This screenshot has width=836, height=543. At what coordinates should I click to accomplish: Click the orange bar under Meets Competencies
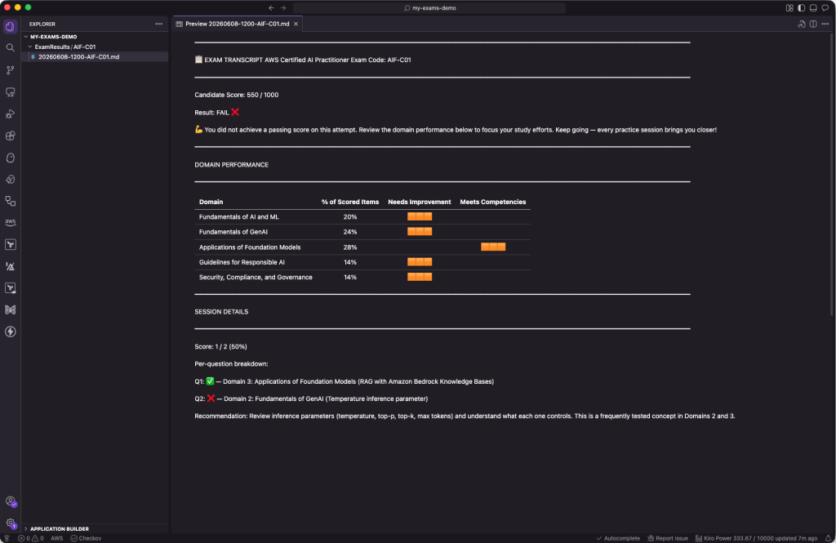coord(493,247)
